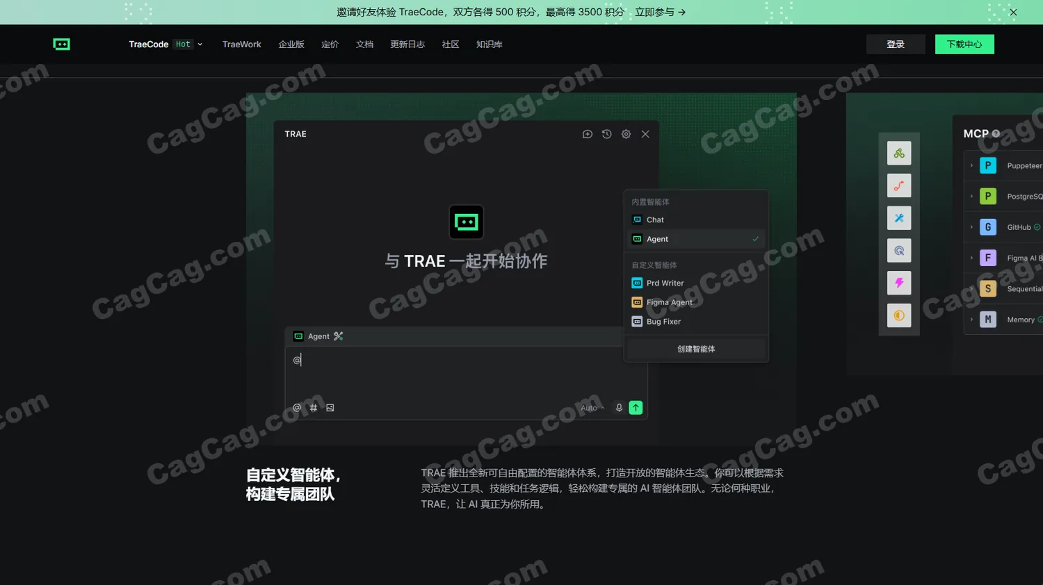Click the microphone voice input icon
Screen dimensions: 1043x585
click(619, 408)
